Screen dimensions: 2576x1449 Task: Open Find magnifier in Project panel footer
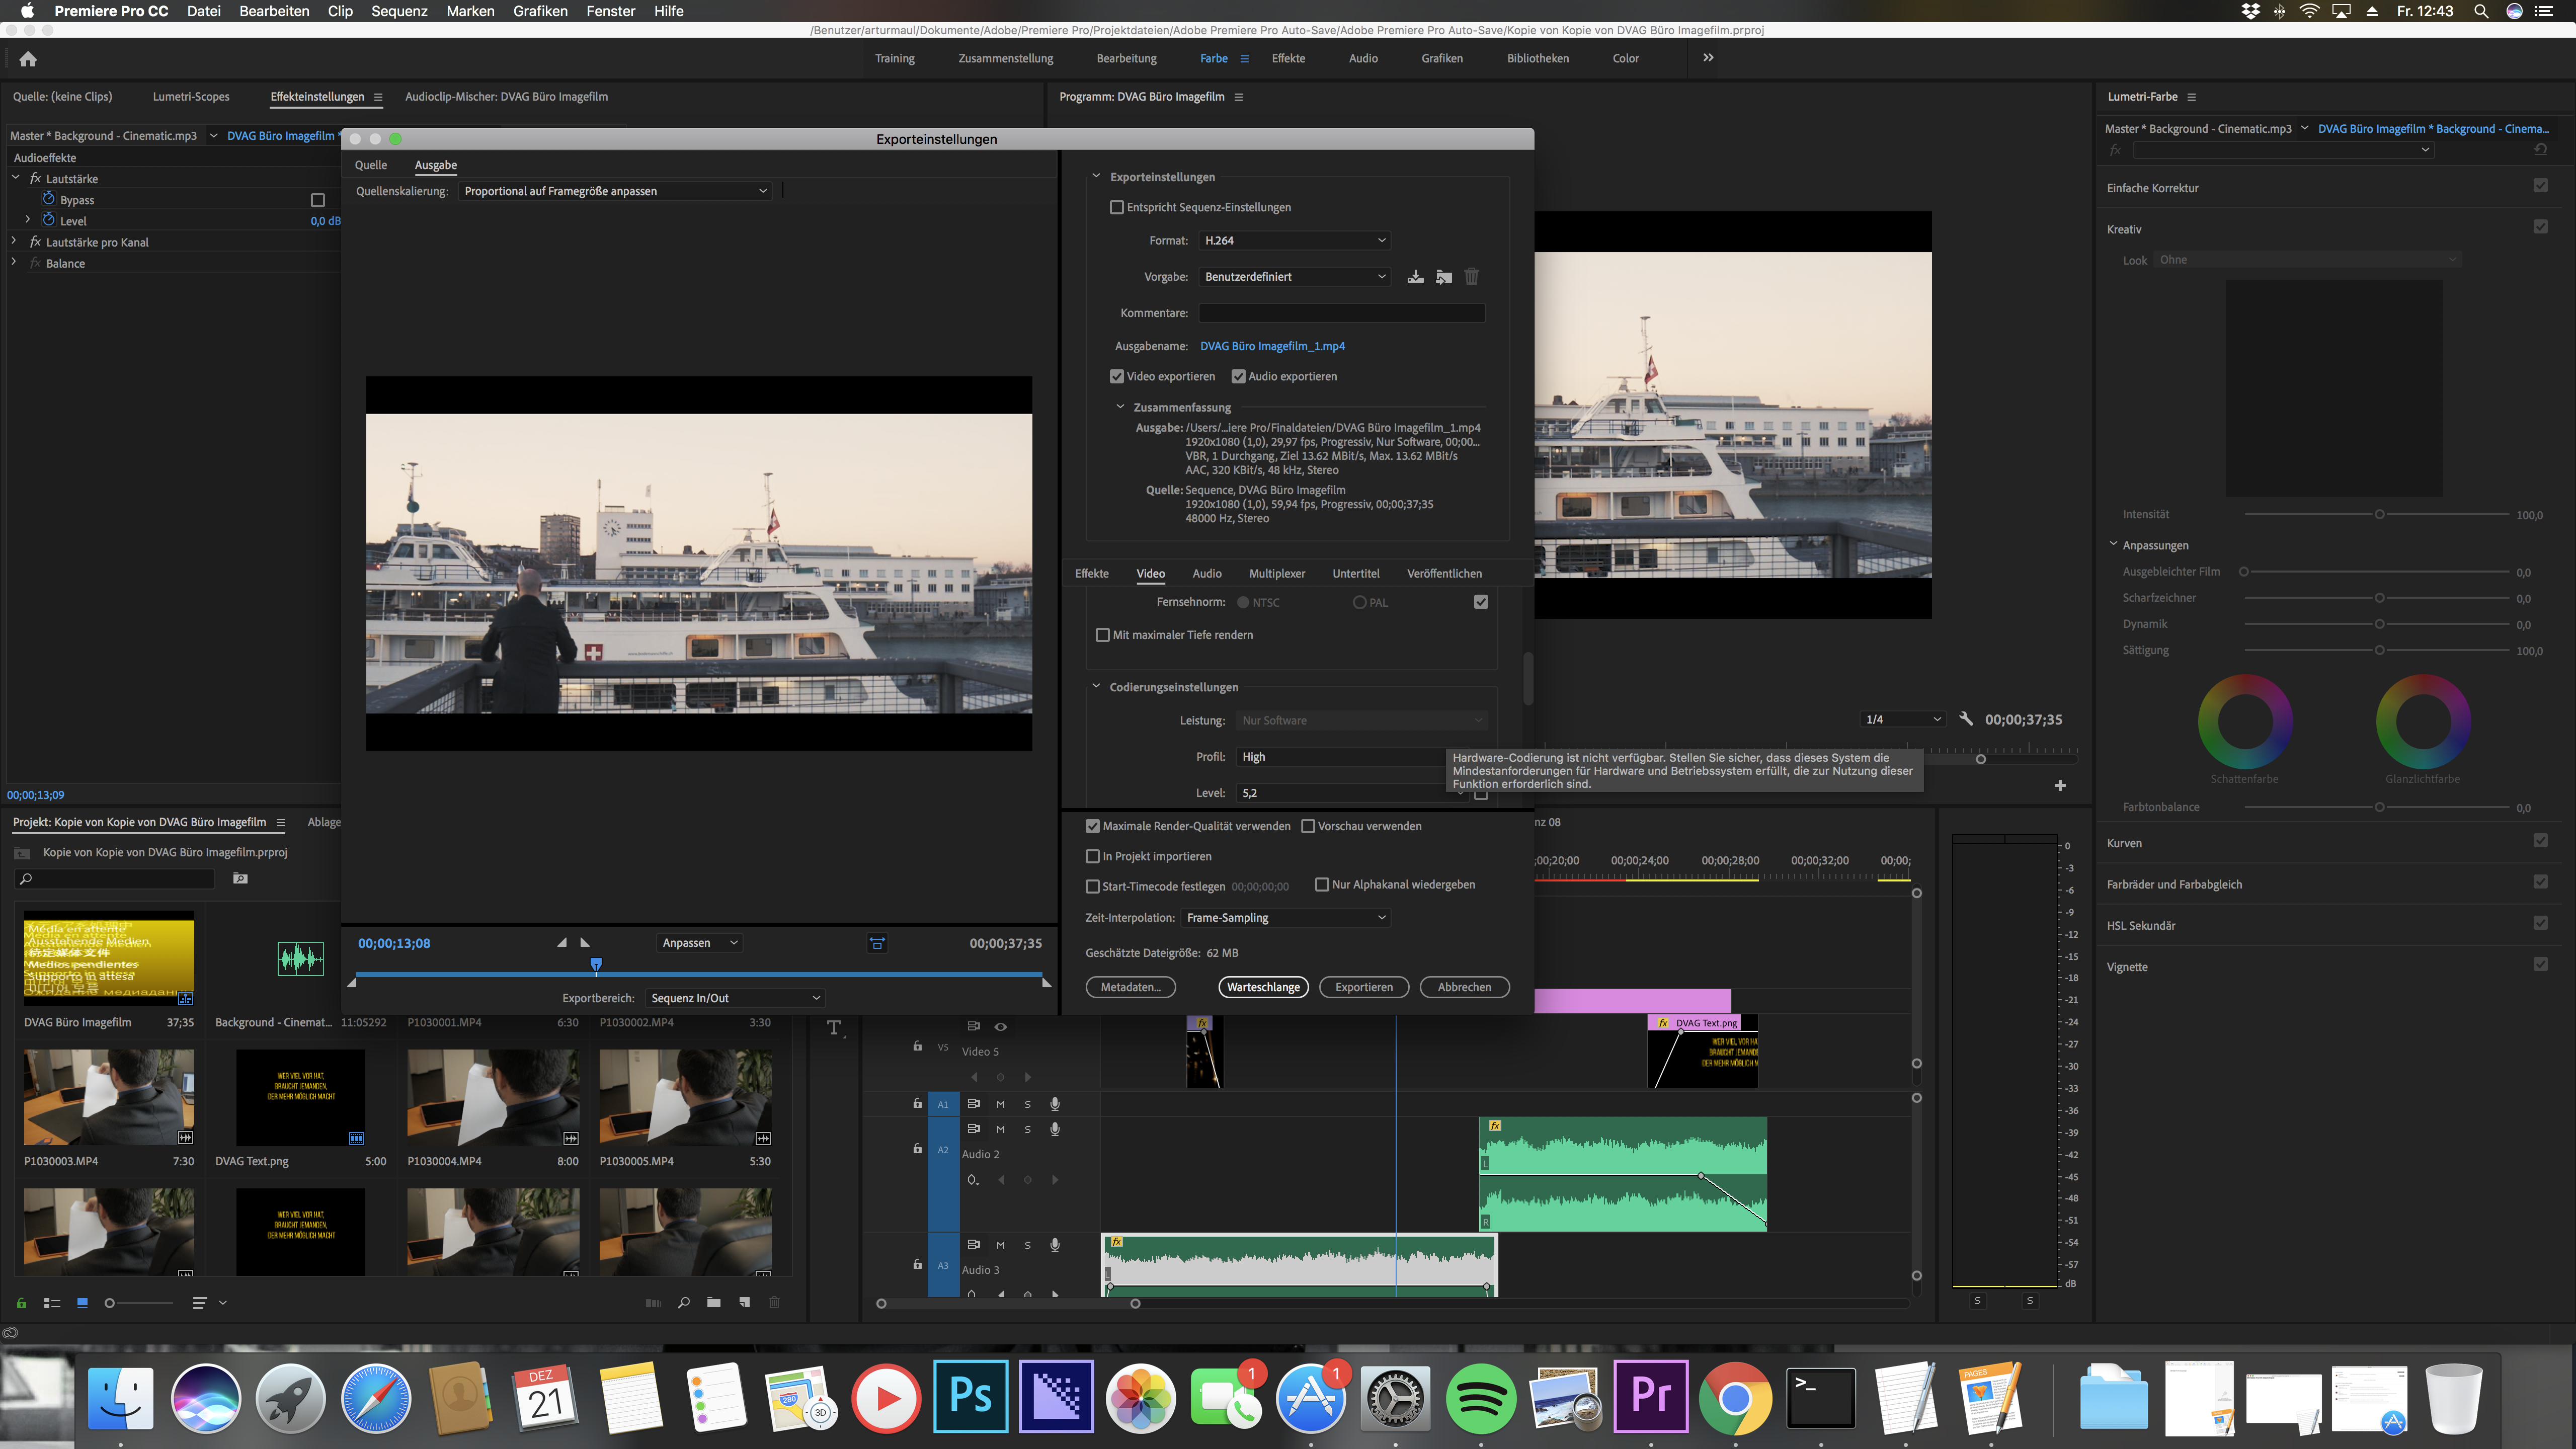coord(684,1303)
